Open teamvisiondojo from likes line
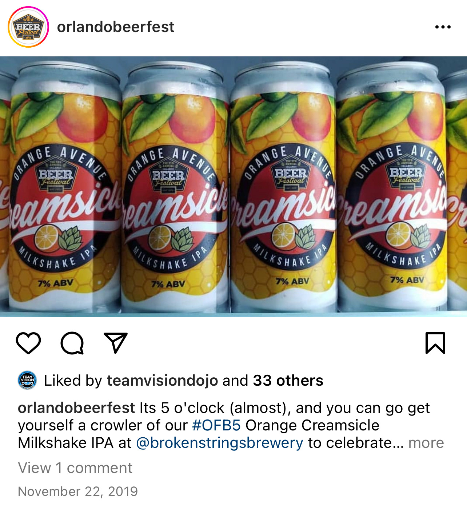The height and width of the screenshot is (509, 467). (x=162, y=381)
